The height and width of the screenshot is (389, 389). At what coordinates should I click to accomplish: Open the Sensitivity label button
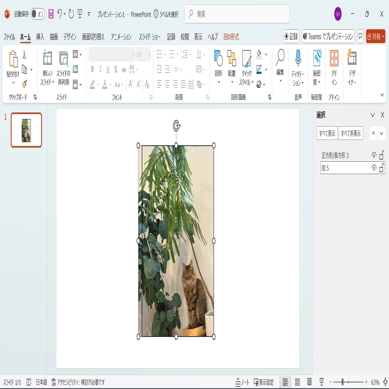[317, 67]
